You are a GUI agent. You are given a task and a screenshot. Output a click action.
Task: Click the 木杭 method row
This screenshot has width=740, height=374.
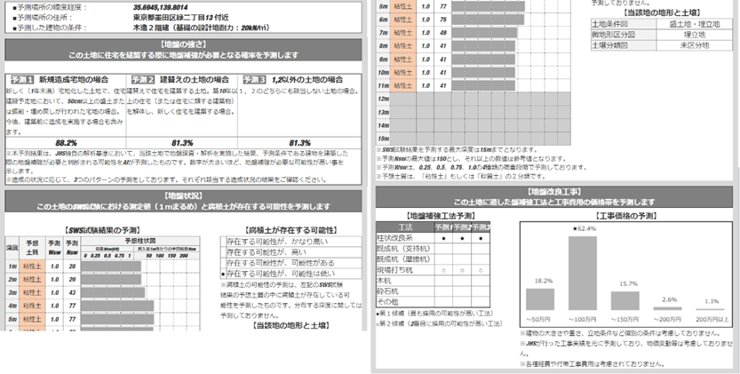click(x=433, y=281)
